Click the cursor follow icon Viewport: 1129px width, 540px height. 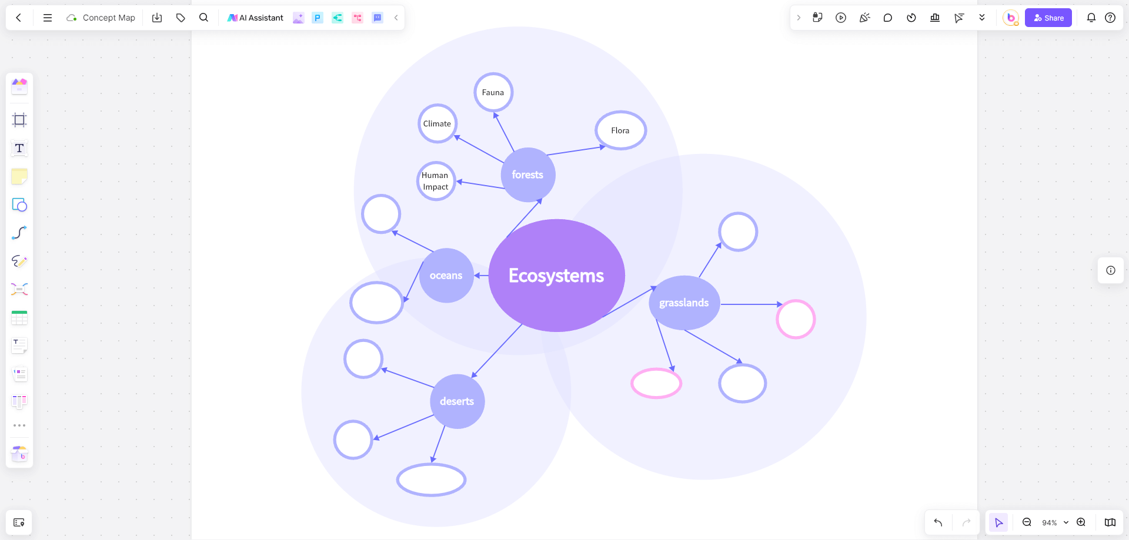[959, 18]
